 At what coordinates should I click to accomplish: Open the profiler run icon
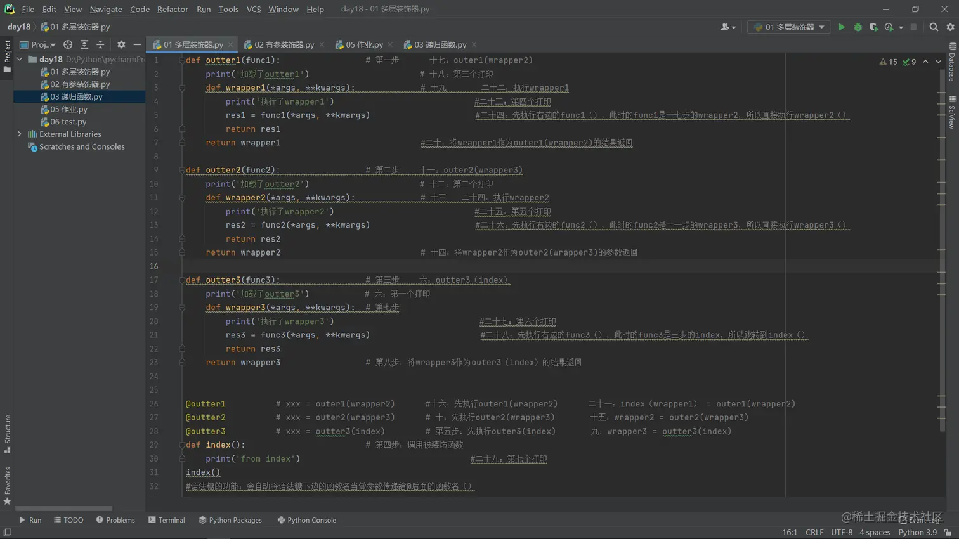click(889, 27)
